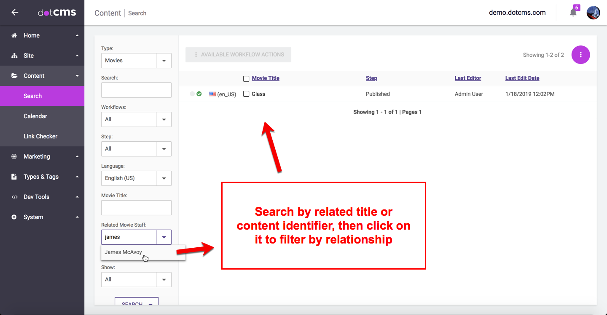Click the back arrow icon beside dotCMS logo
Image resolution: width=607 pixels, height=315 pixels.
coord(15,13)
